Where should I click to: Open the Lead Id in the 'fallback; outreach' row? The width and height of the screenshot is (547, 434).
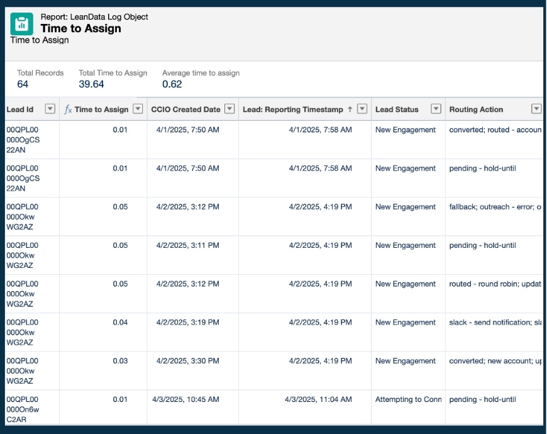click(x=23, y=216)
